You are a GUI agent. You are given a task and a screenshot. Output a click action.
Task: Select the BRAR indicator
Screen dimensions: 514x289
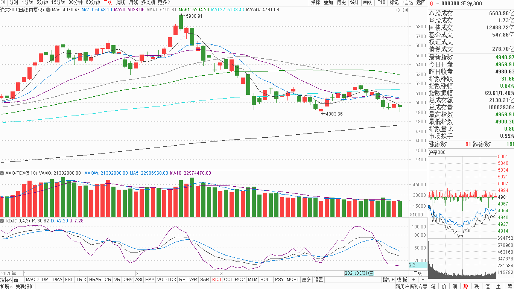click(x=95, y=280)
